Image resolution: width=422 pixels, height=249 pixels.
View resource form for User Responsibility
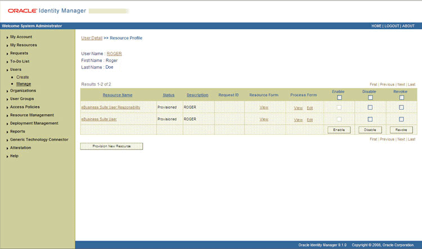264,107
